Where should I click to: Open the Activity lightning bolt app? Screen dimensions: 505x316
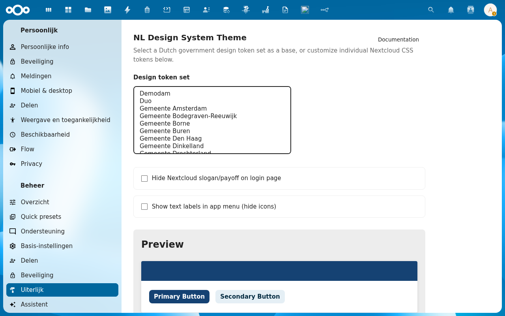point(127,10)
